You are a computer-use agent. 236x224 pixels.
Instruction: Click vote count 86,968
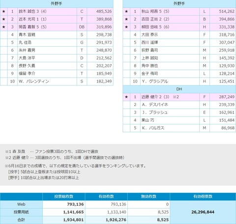click(228, 128)
